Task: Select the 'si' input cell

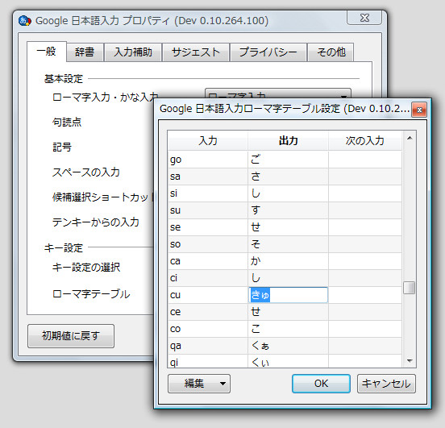Action: 208,193
